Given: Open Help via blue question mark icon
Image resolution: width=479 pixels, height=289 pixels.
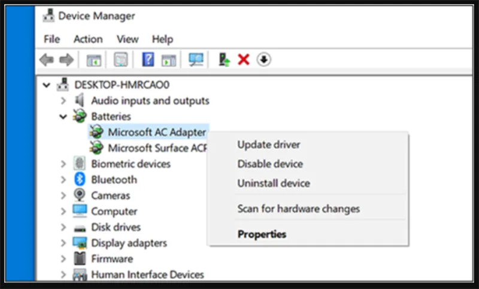Looking at the screenshot, I should click(x=148, y=59).
